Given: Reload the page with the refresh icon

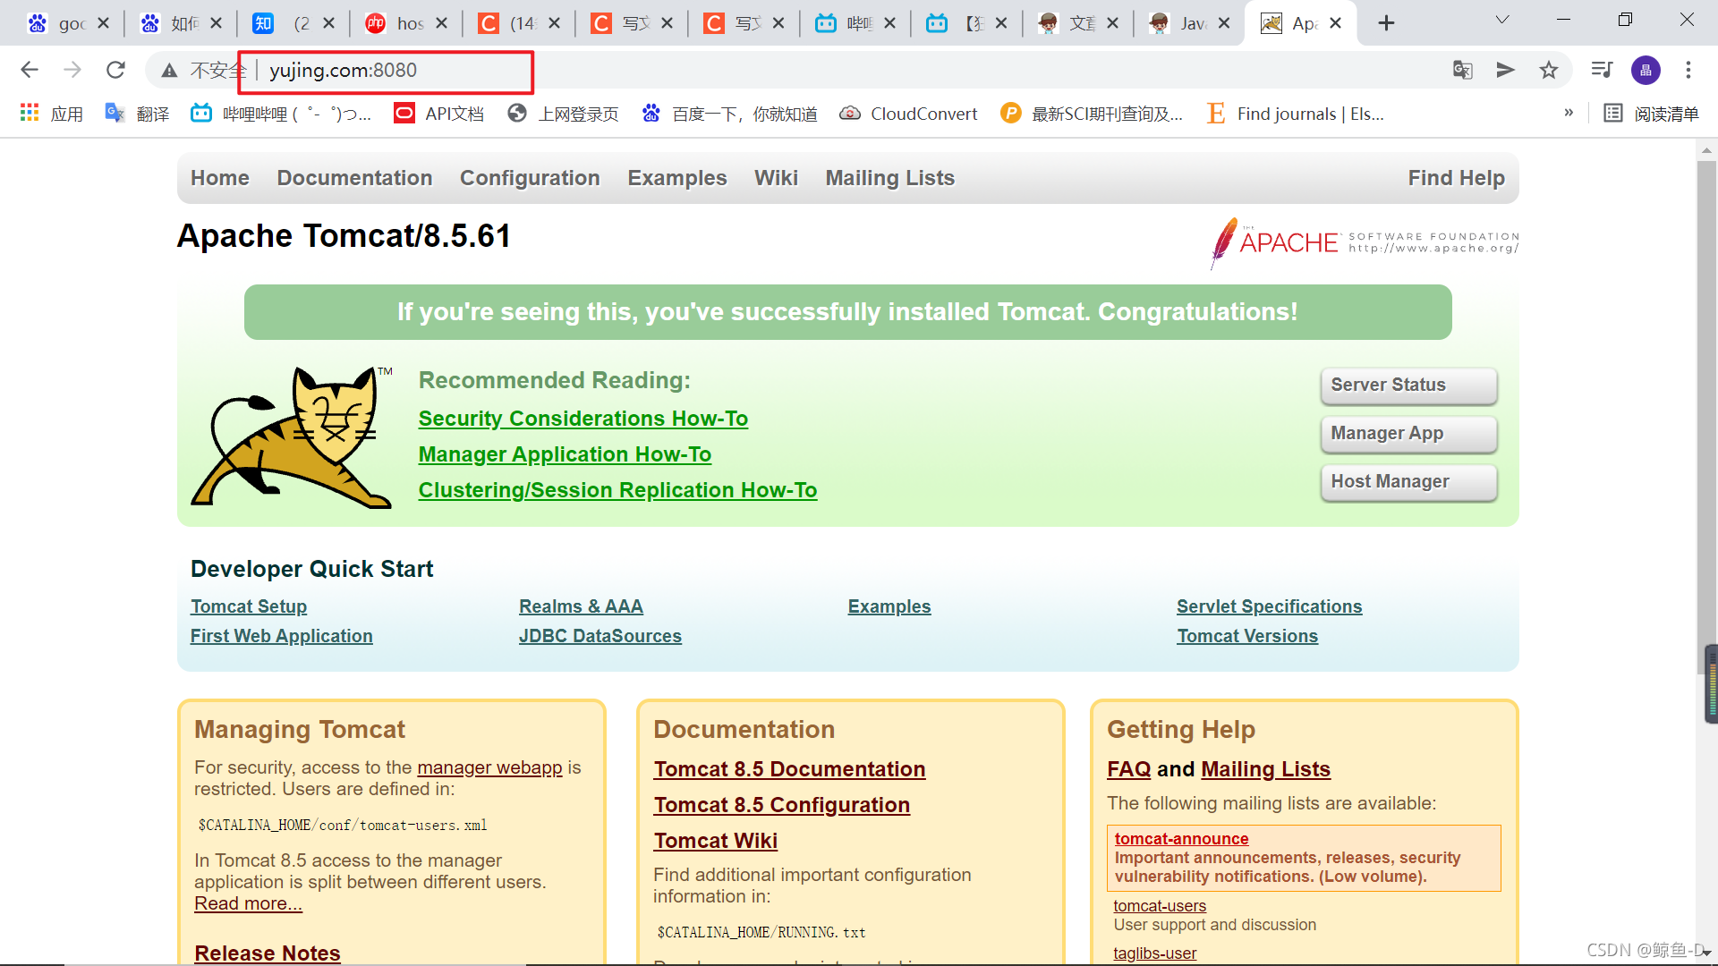Looking at the screenshot, I should pyautogui.click(x=115, y=70).
